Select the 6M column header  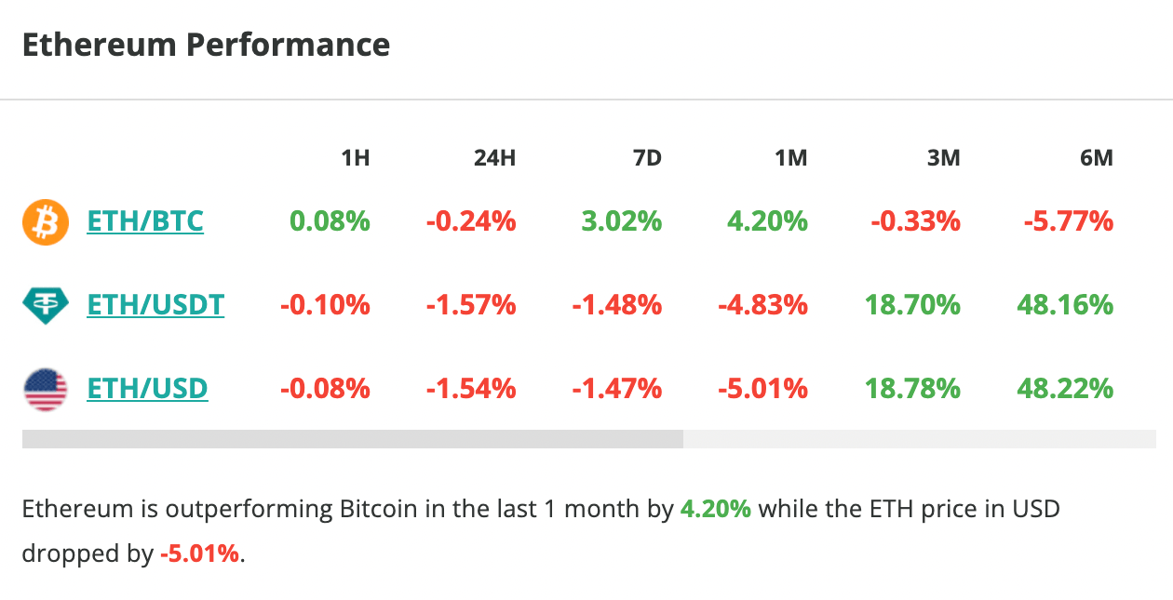click(1096, 158)
